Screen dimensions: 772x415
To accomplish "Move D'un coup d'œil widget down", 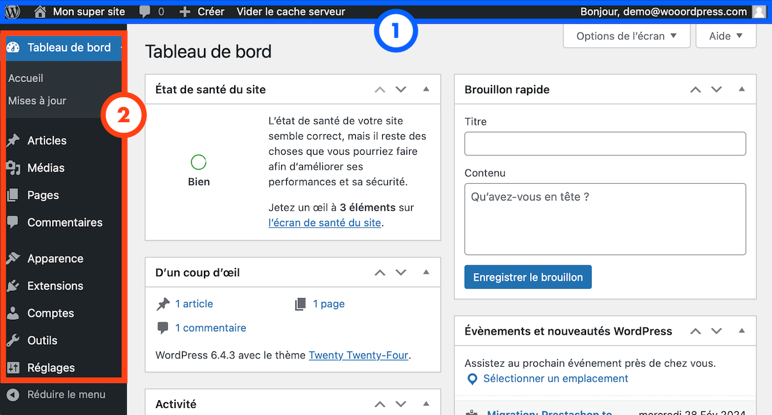I will [401, 273].
